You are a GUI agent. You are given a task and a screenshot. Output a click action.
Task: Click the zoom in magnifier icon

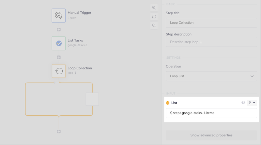point(154,7)
